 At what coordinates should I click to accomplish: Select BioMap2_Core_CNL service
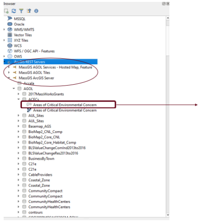click(44, 137)
